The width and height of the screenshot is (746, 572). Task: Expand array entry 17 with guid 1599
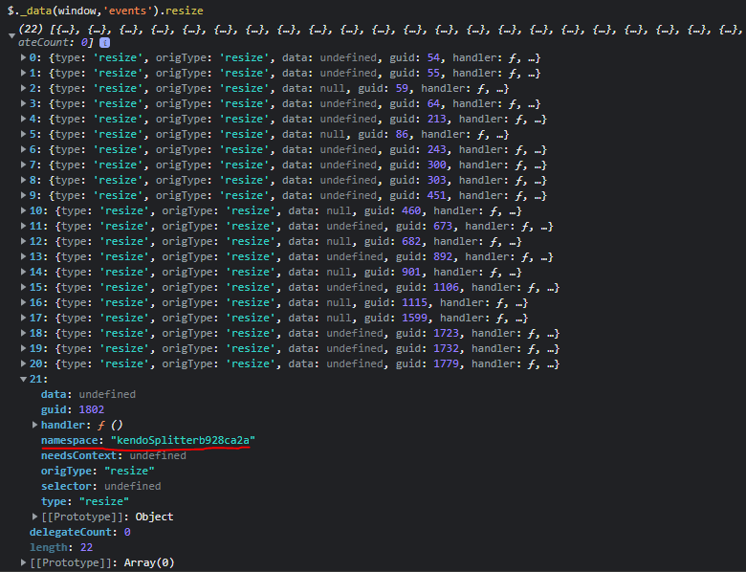pyautogui.click(x=23, y=318)
